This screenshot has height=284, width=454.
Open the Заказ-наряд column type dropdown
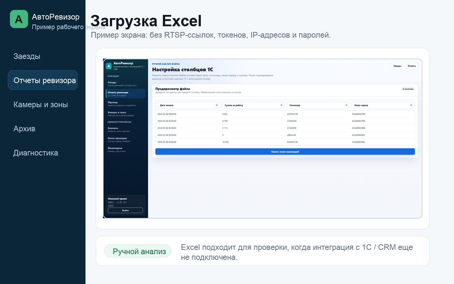coord(382,105)
